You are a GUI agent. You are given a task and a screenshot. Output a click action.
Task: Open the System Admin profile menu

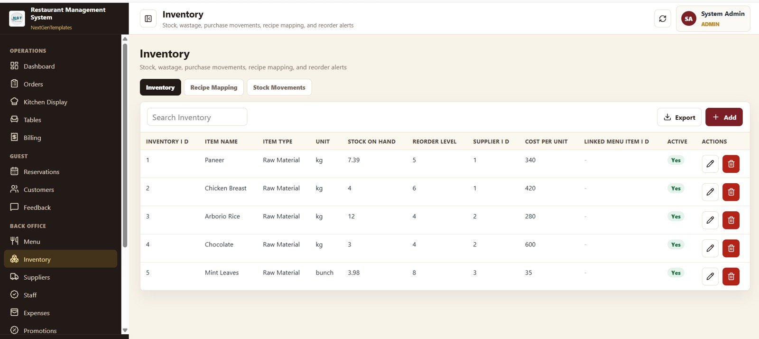click(713, 19)
